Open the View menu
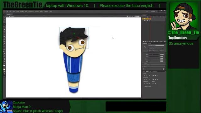The image size is (201, 113). point(14,12)
